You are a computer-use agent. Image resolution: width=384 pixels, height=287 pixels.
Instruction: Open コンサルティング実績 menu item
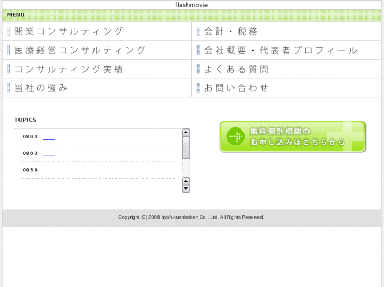(x=97, y=69)
